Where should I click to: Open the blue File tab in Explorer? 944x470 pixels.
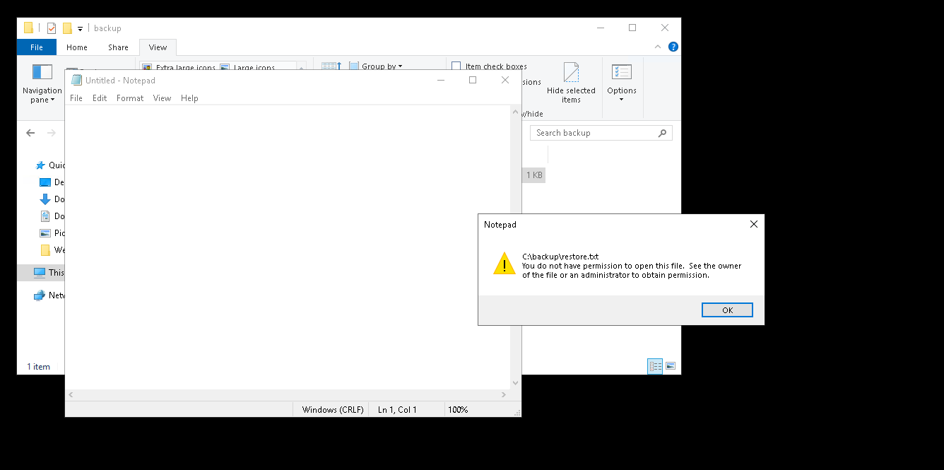tap(37, 47)
